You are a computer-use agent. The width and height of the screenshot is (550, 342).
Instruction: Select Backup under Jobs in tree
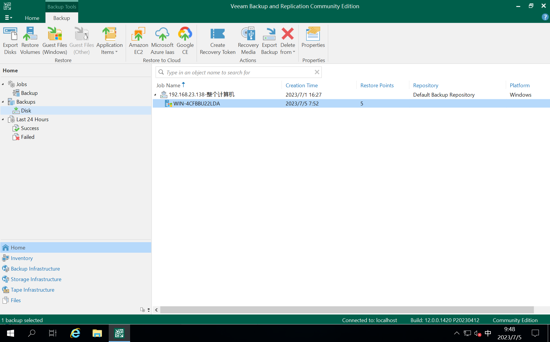click(29, 93)
